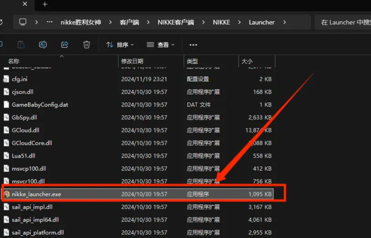Go to NIKKE folder in breadcrumb
Screen dimensions: 371x238
click(x=221, y=22)
